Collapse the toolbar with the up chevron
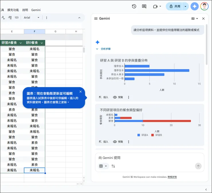212x193 pixels. click(79, 18)
